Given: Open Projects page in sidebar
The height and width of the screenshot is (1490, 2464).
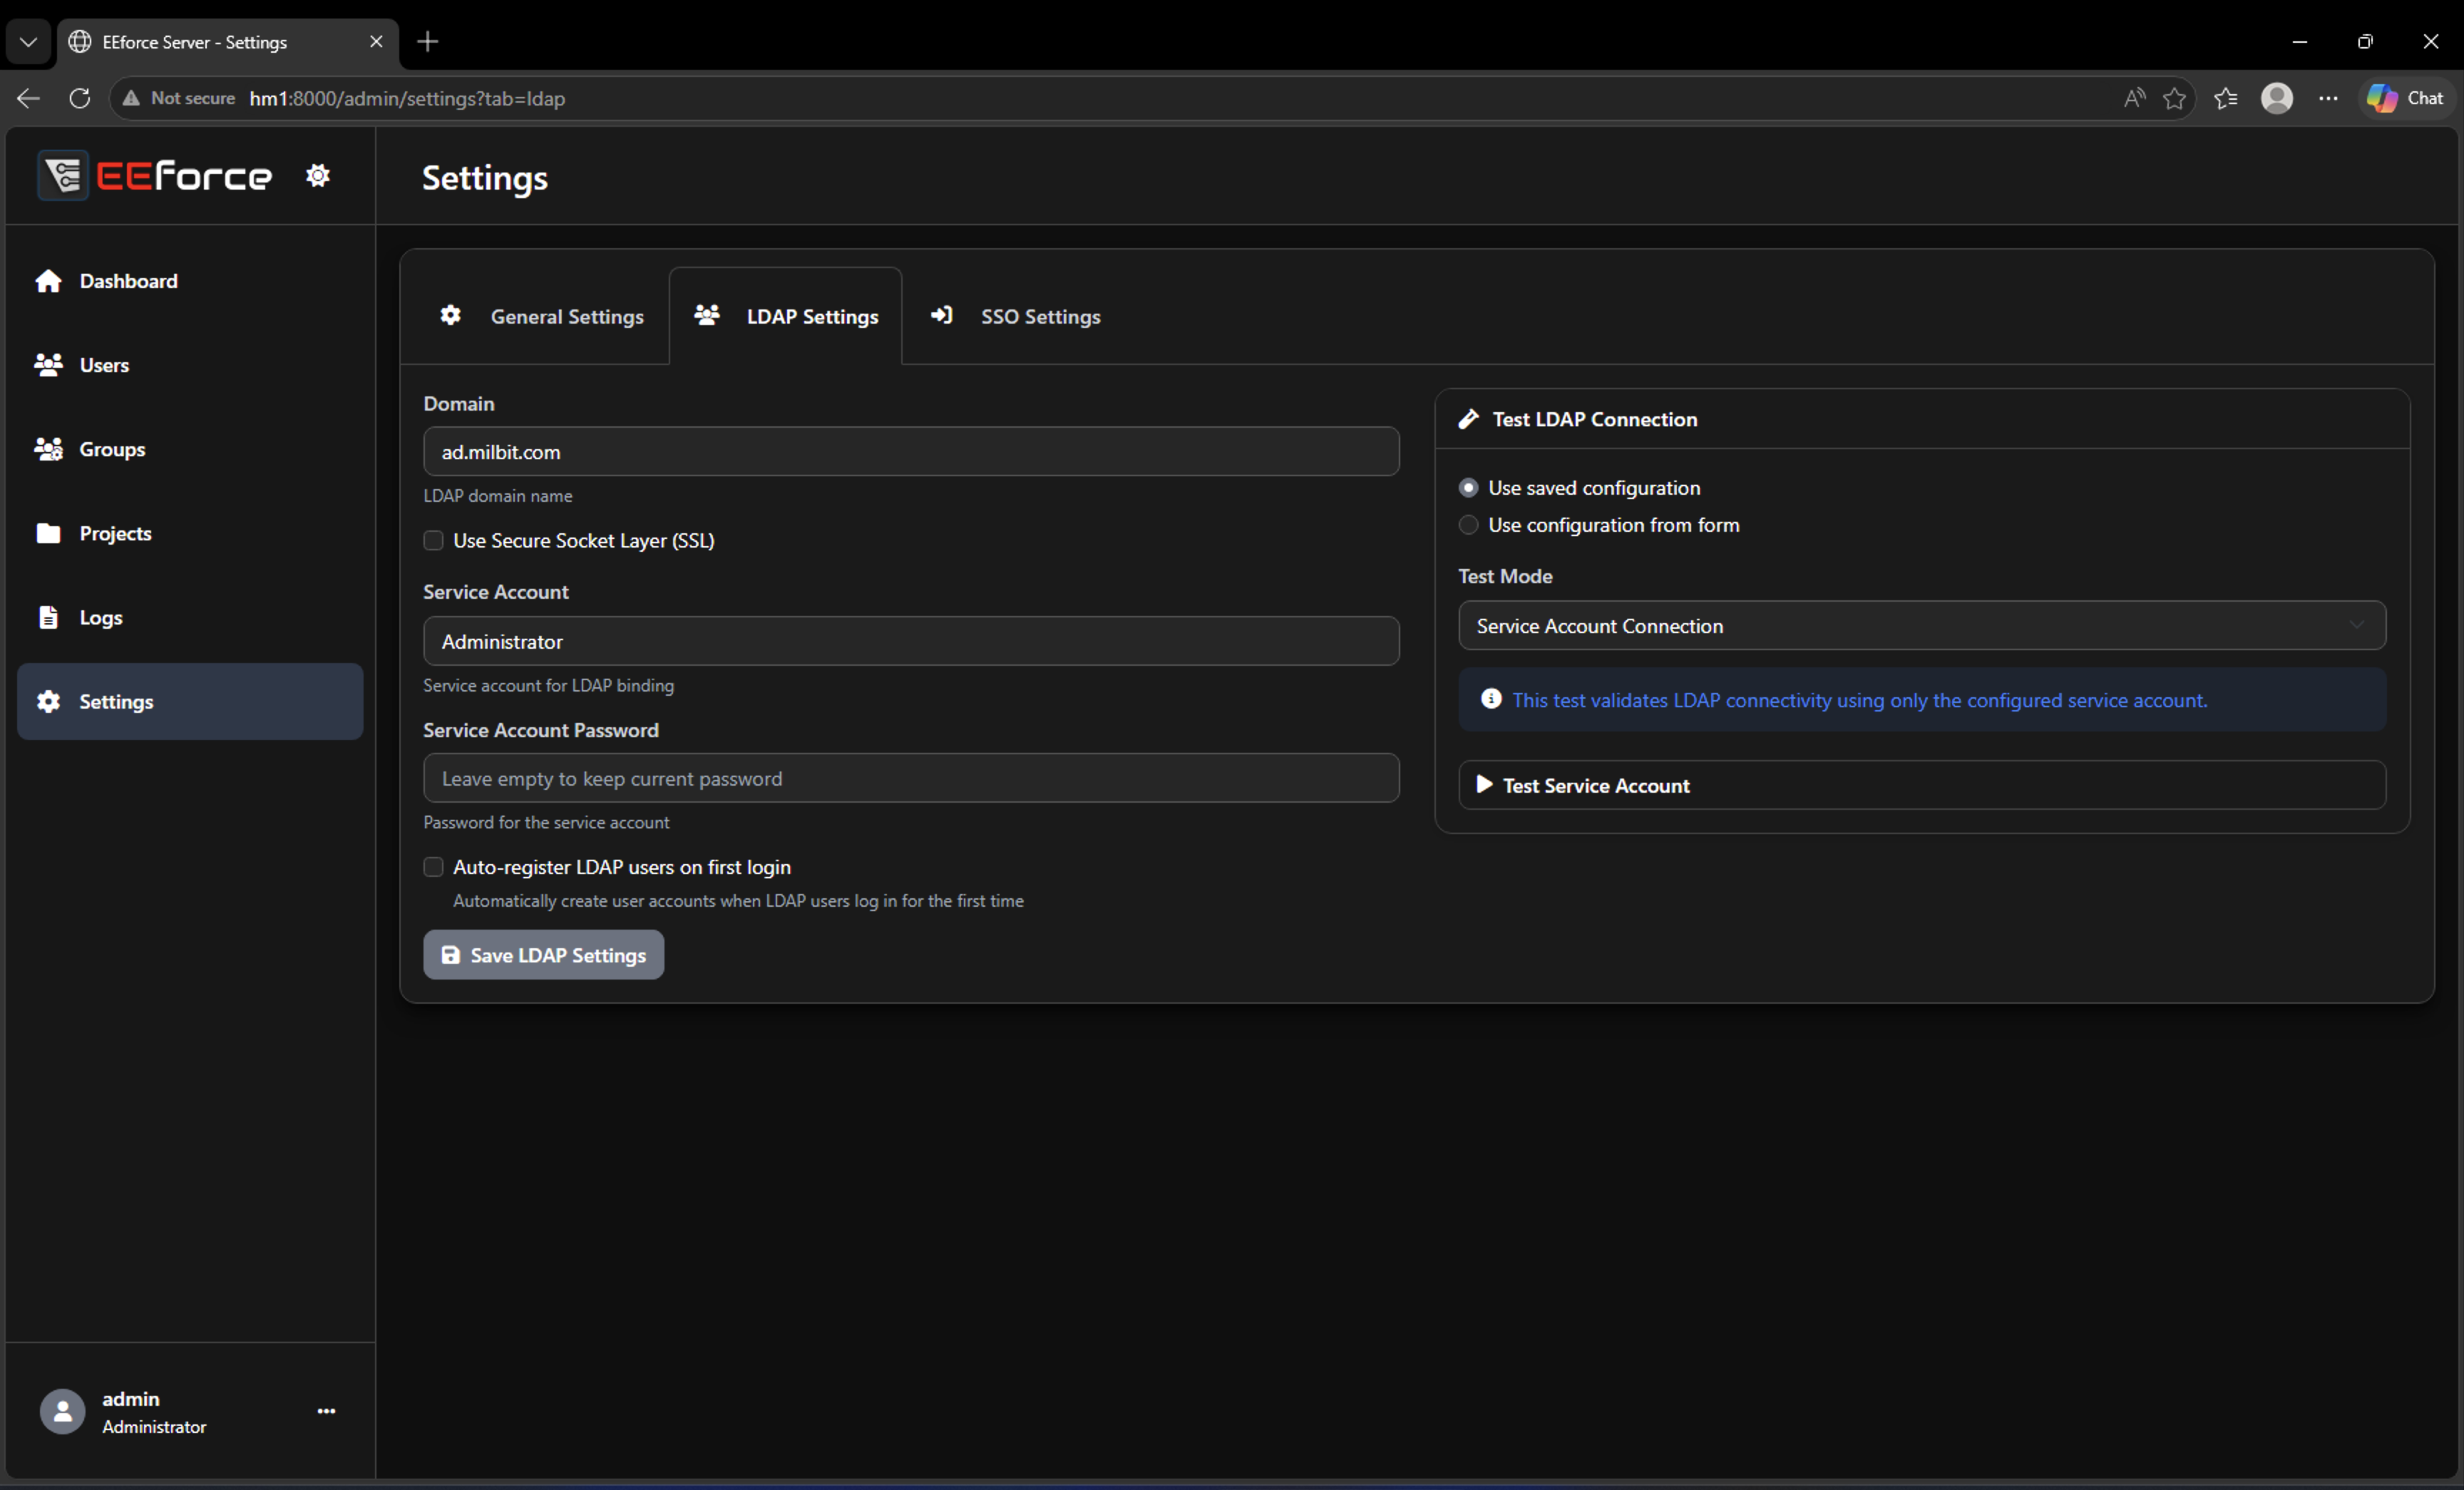Looking at the screenshot, I should pyautogui.click(x=190, y=533).
